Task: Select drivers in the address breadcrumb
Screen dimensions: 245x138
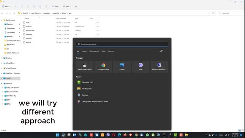Action: 64,13
